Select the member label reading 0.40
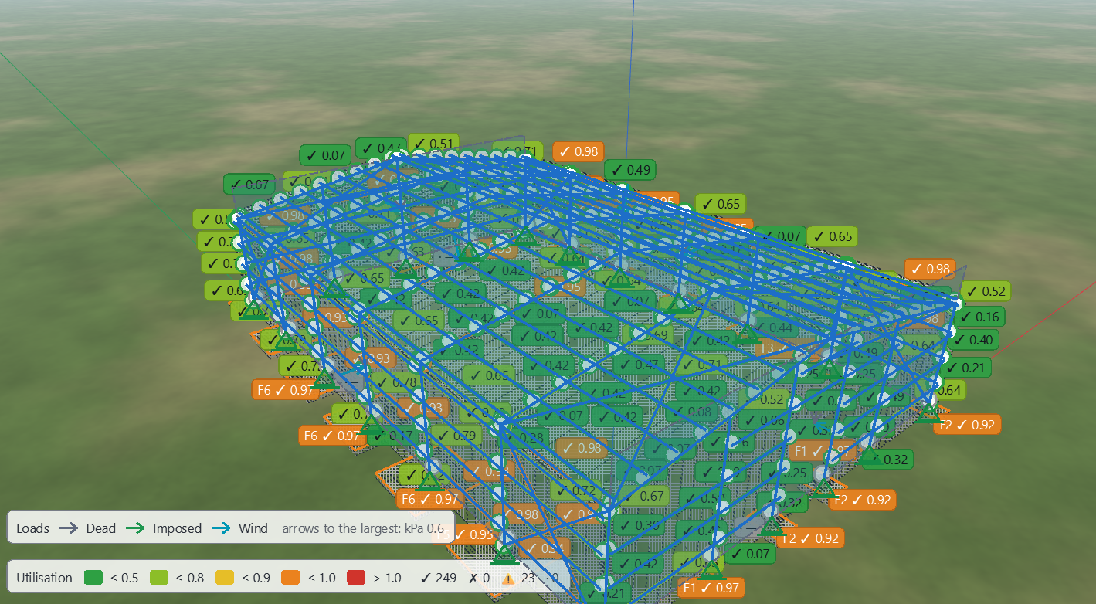 973,340
